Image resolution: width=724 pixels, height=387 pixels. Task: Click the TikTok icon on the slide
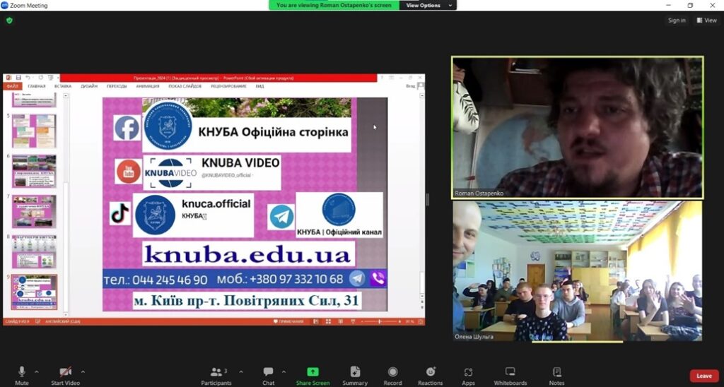pos(120,213)
